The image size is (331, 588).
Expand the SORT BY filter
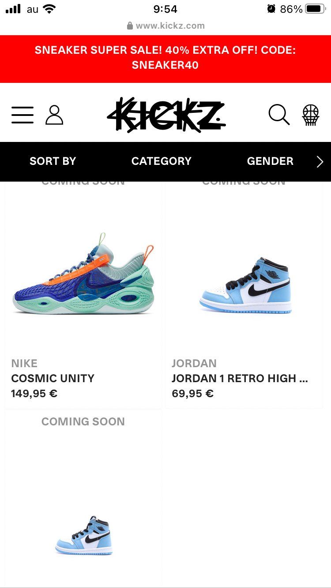[x=53, y=161]
